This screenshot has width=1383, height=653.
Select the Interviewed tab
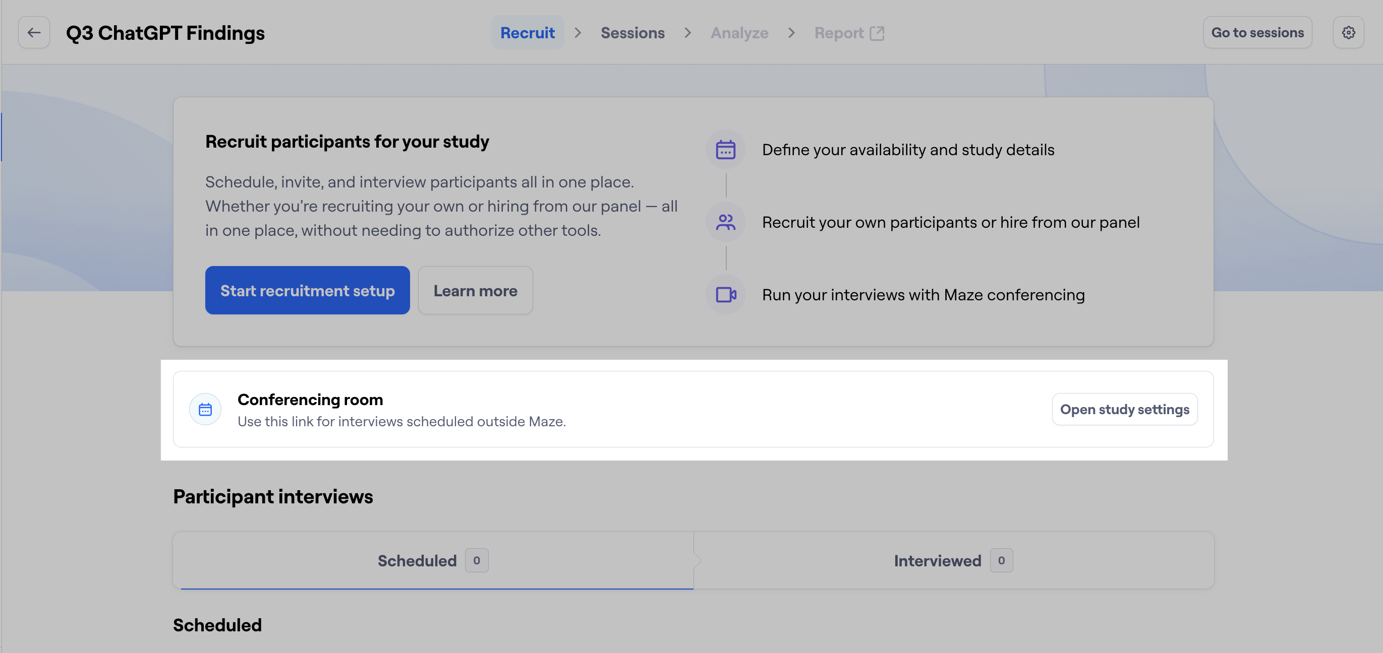tap(937, 561)
